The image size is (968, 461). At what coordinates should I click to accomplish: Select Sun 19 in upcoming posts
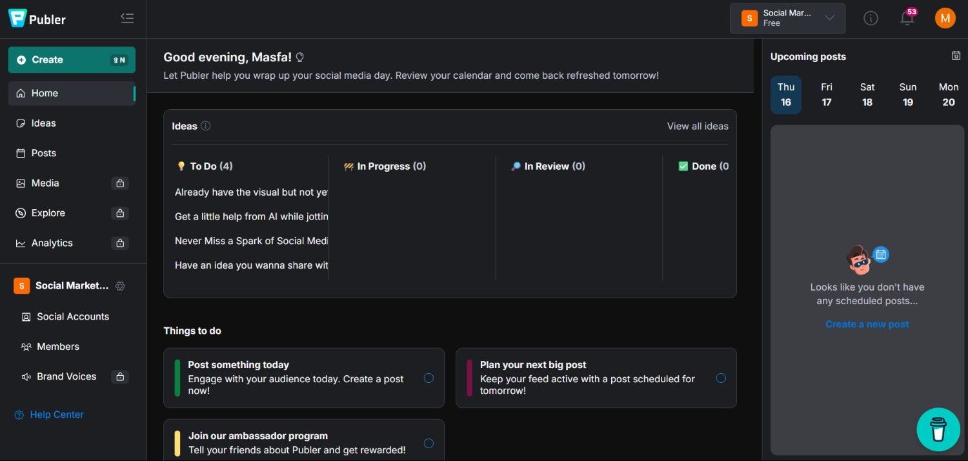click(908, 94)
